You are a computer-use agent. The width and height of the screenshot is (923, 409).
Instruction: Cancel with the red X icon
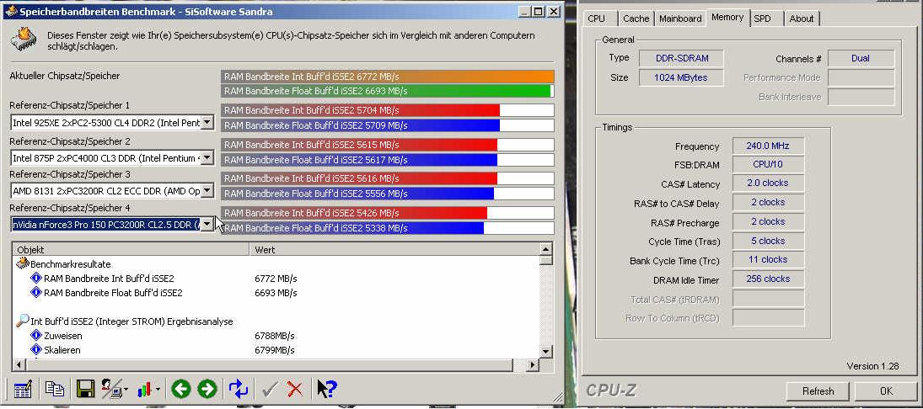coord(295,389)
